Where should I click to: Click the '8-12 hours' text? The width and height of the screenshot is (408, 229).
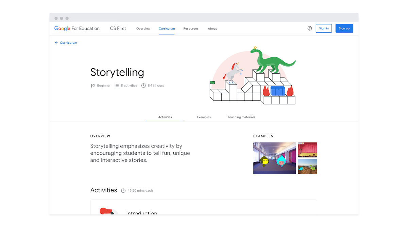(156, 85)
